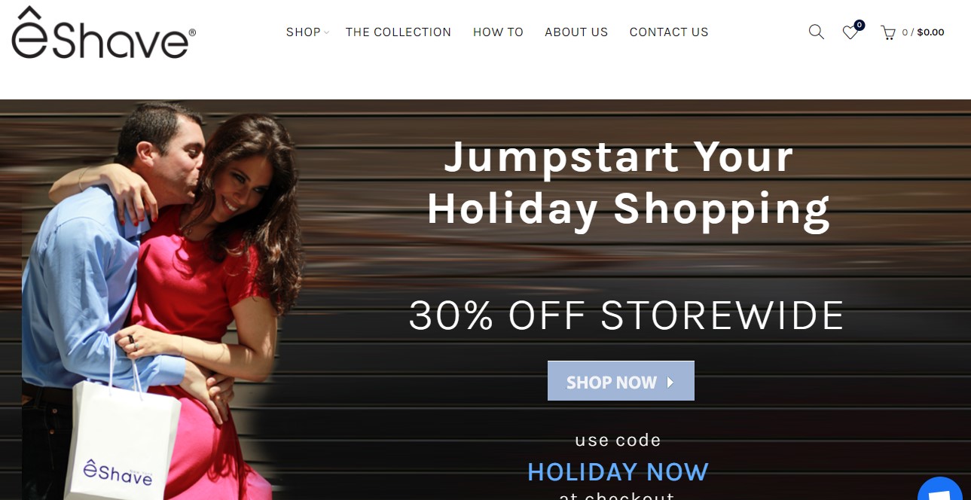View the wishlist heart icon
This screenshot has width=971, height=500.
point(850,33)
